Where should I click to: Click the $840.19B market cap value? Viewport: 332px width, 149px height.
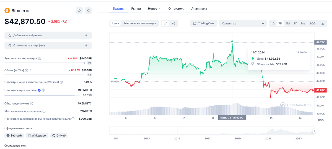tap(85, 59)
